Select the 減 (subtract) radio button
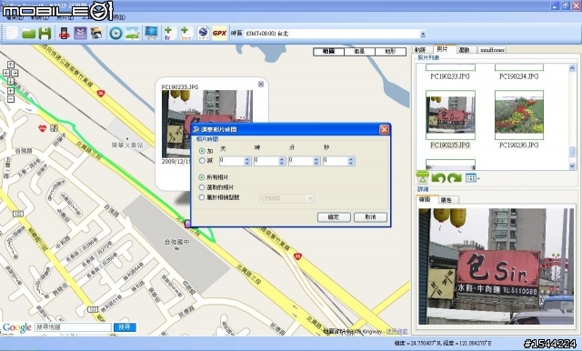This screenshot has height=351, width=582. [x=202, y=160]
